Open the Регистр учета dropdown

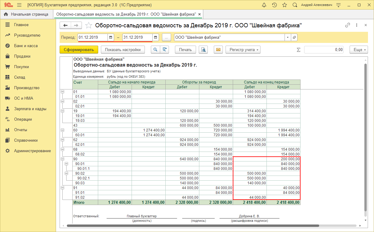[x=243, y=50]
